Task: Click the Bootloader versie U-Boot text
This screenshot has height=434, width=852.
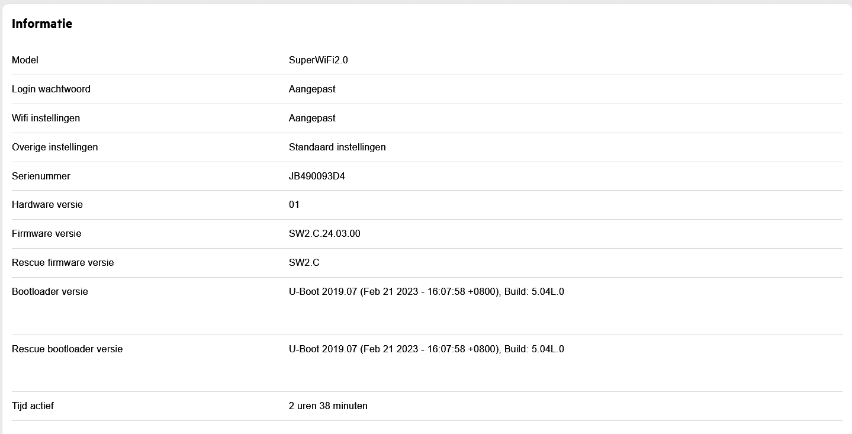Action: pos(426,291)
